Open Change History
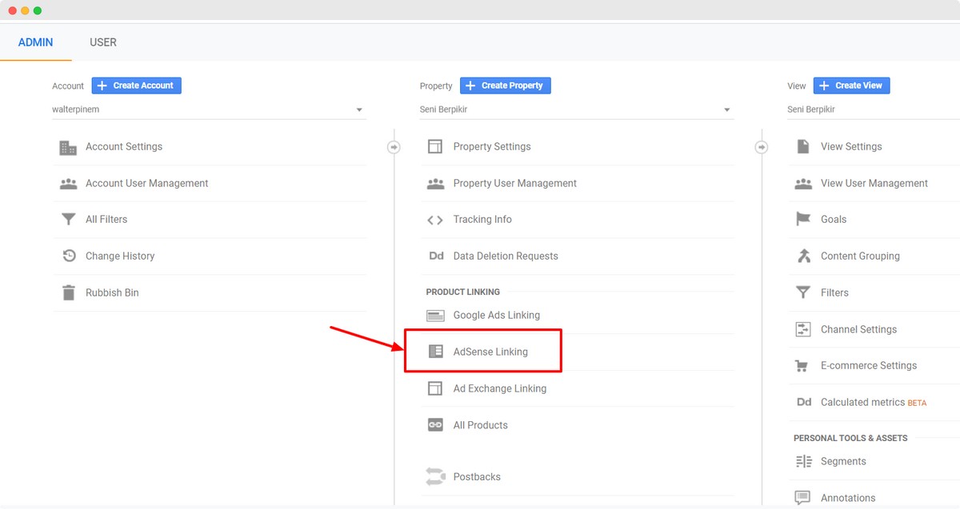The height and width of the screenshot is (509, 960). pos(120,256)
